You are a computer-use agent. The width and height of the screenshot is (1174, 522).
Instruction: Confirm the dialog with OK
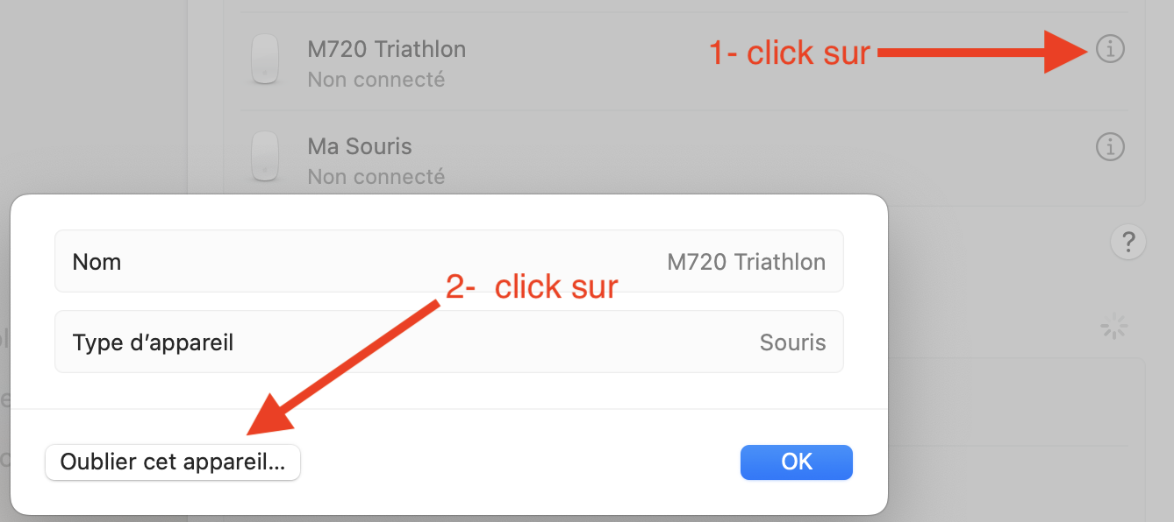tap(796, 462)
